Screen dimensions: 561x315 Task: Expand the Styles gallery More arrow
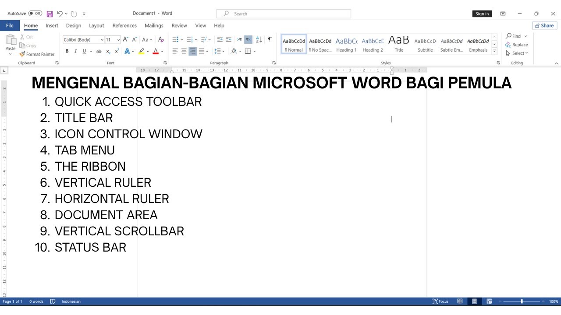[494, 51]
